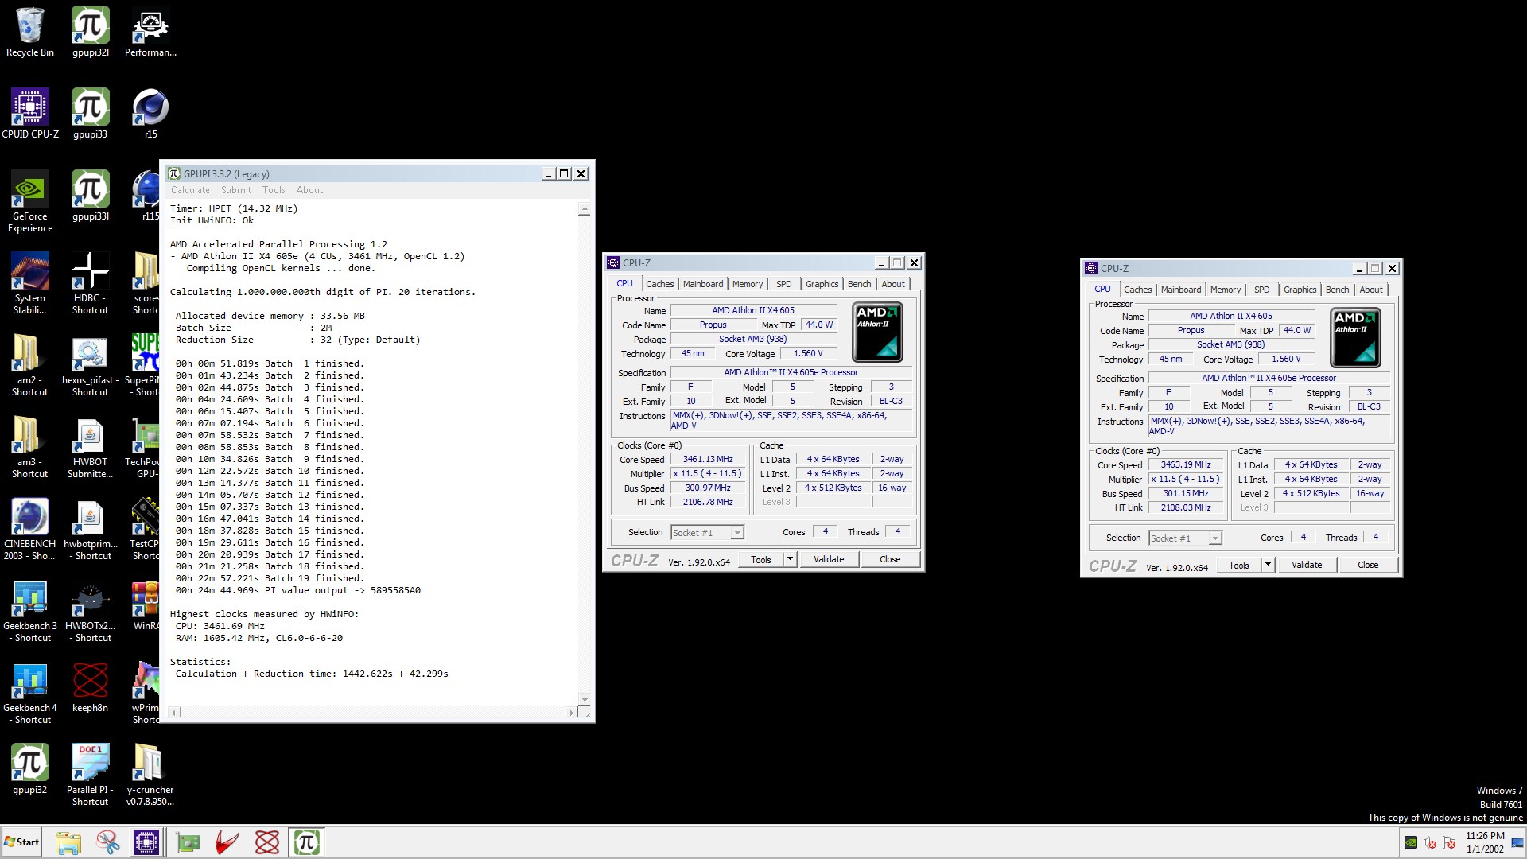Launch Geekbench 3 shortcut
The width and height of the screenshot is (1527, 859).
[x=30, y=611]
